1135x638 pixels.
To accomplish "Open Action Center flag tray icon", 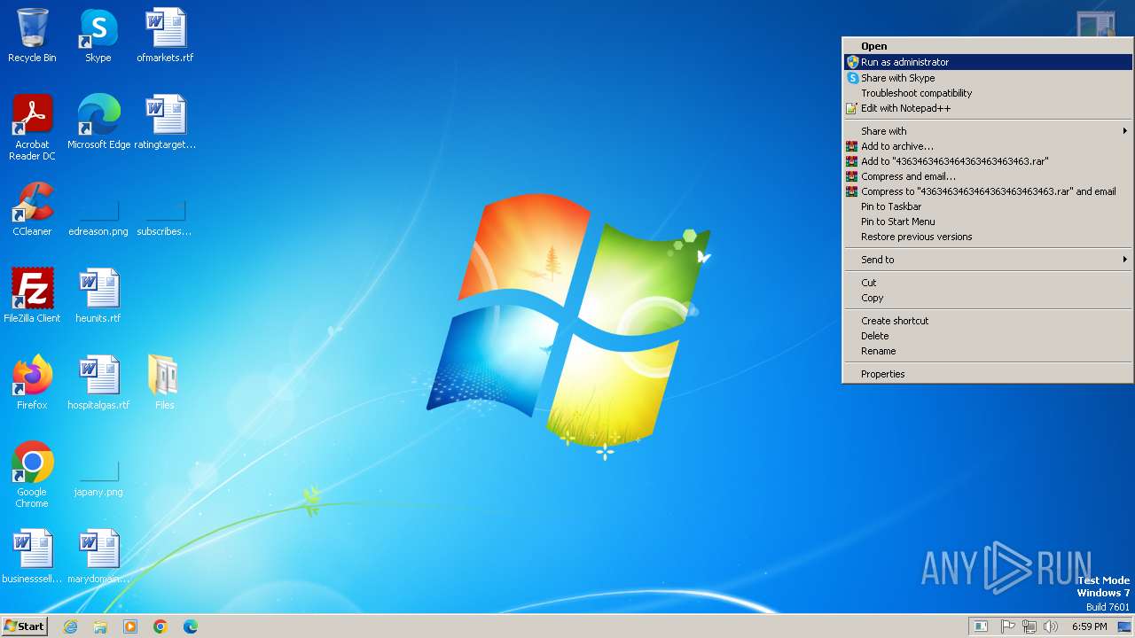I will (1008, 626).
